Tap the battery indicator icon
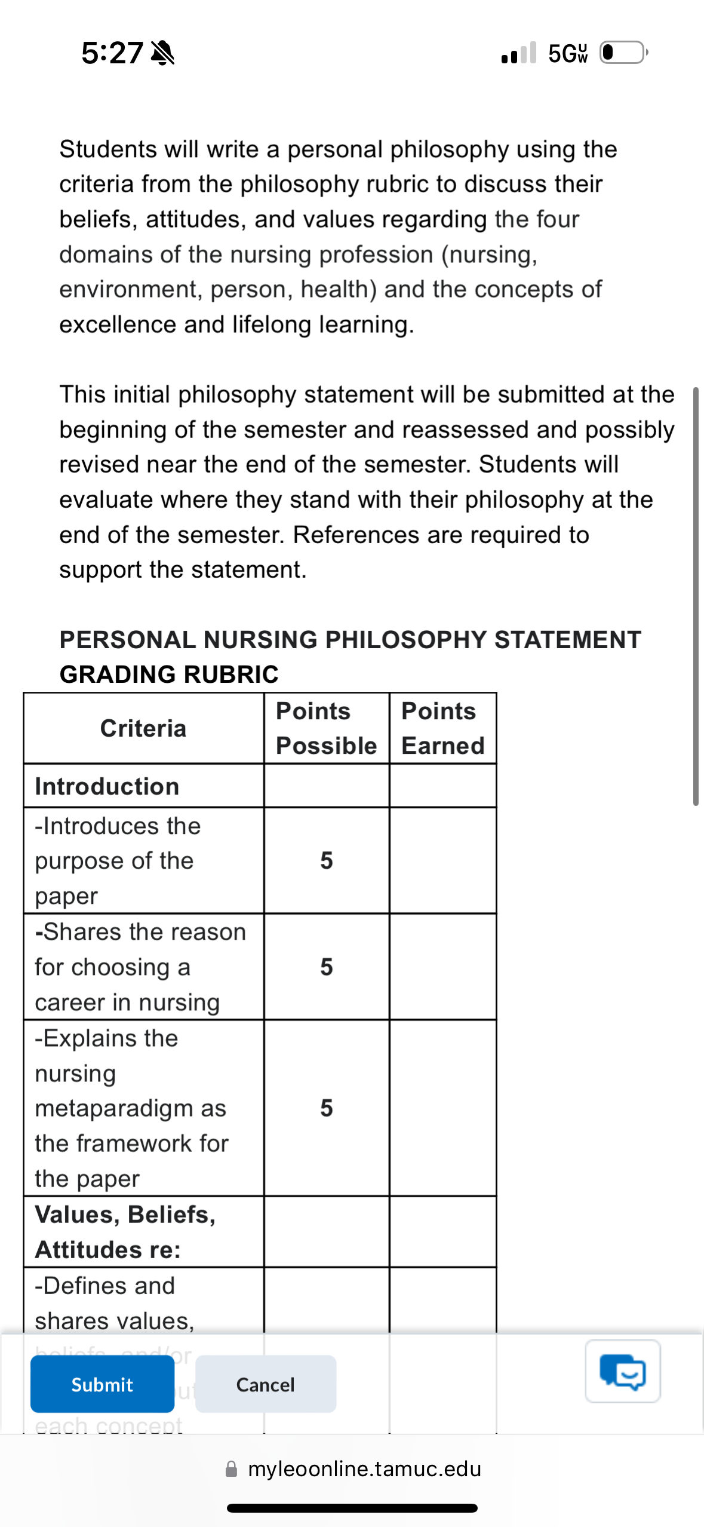 623,53
